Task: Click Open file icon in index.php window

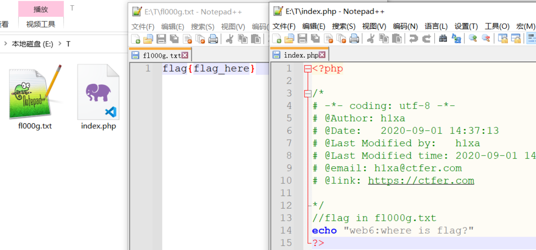Action: click(289, 39)
